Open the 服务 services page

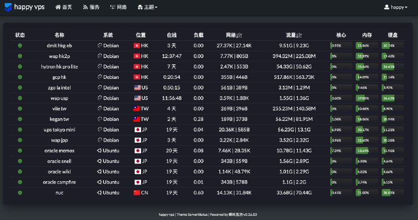tap(91, 7)
